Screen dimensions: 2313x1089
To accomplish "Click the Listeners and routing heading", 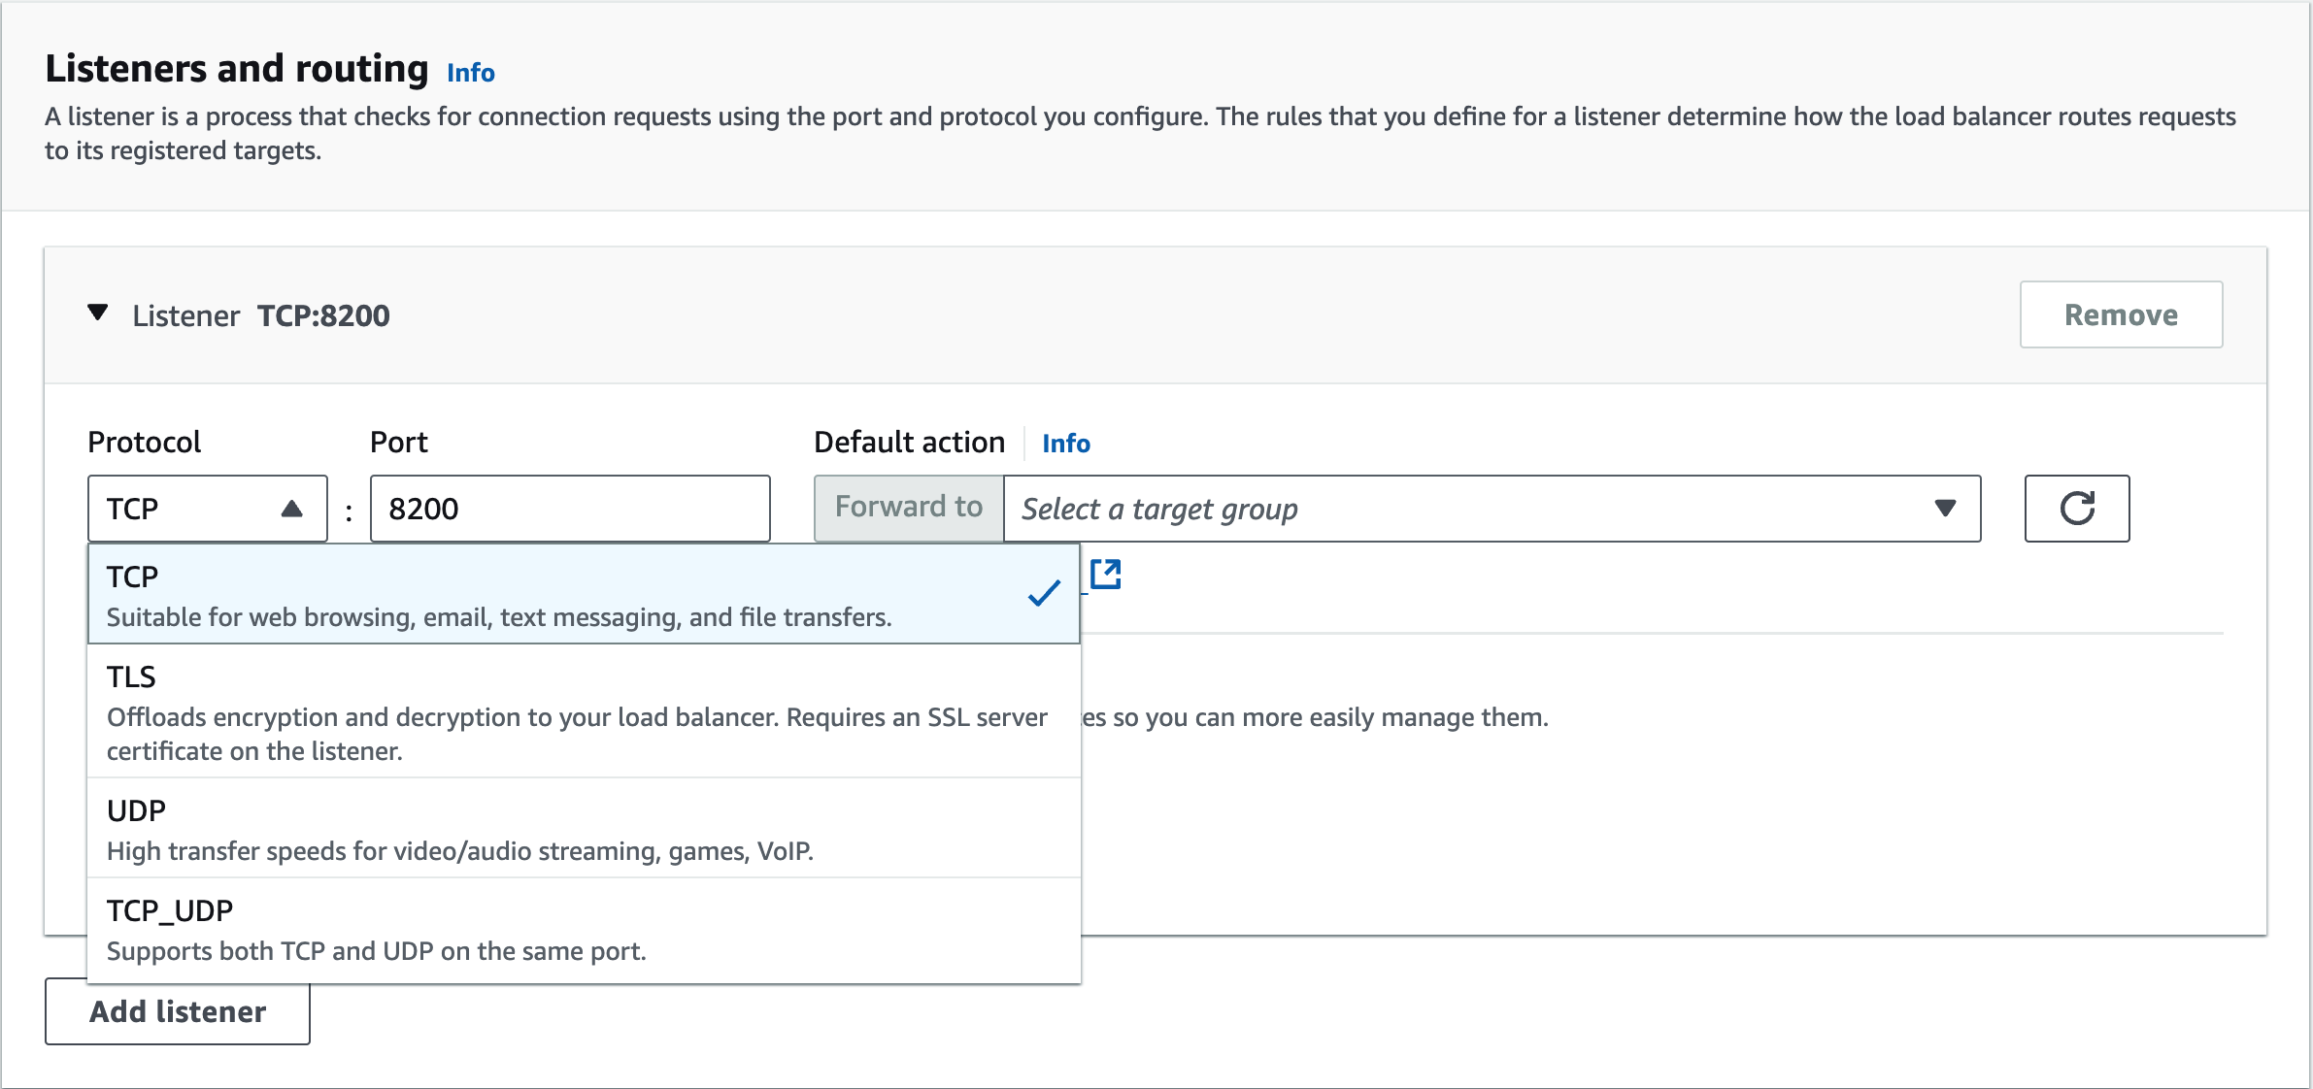I will tap(237, 69).
